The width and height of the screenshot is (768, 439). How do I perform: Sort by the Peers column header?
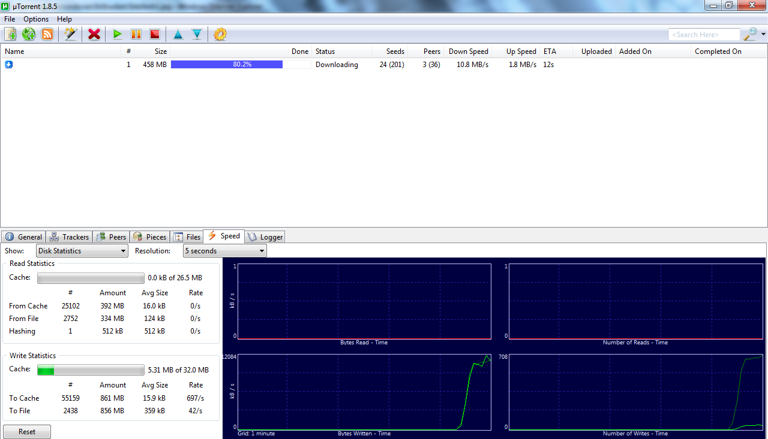[425, 52]
